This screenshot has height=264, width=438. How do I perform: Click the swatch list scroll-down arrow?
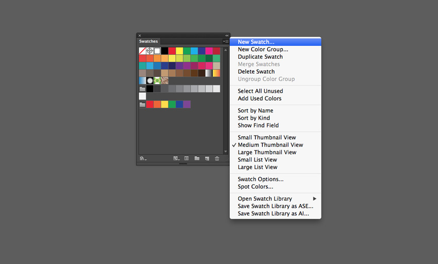(225, 152)
